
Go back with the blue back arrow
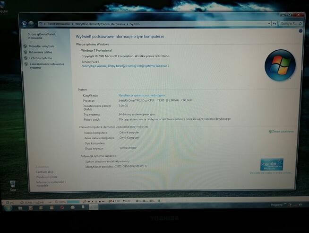point(24,24)
